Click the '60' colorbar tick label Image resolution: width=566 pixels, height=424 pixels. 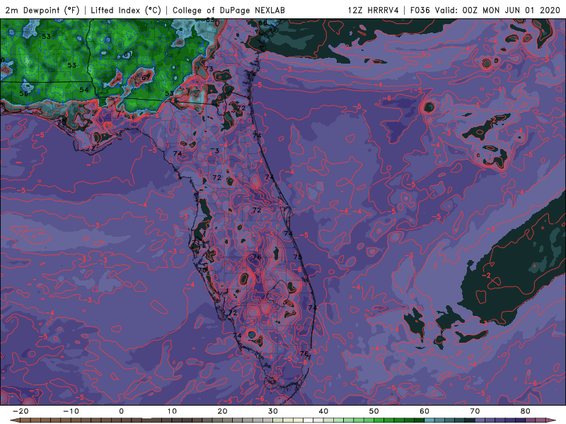424,411
